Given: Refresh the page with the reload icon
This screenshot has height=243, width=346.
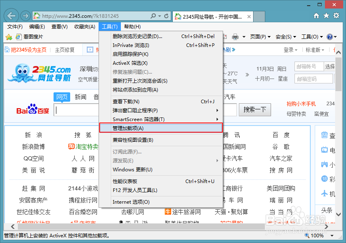Looking at the screenshot, I should click(166, 16).
